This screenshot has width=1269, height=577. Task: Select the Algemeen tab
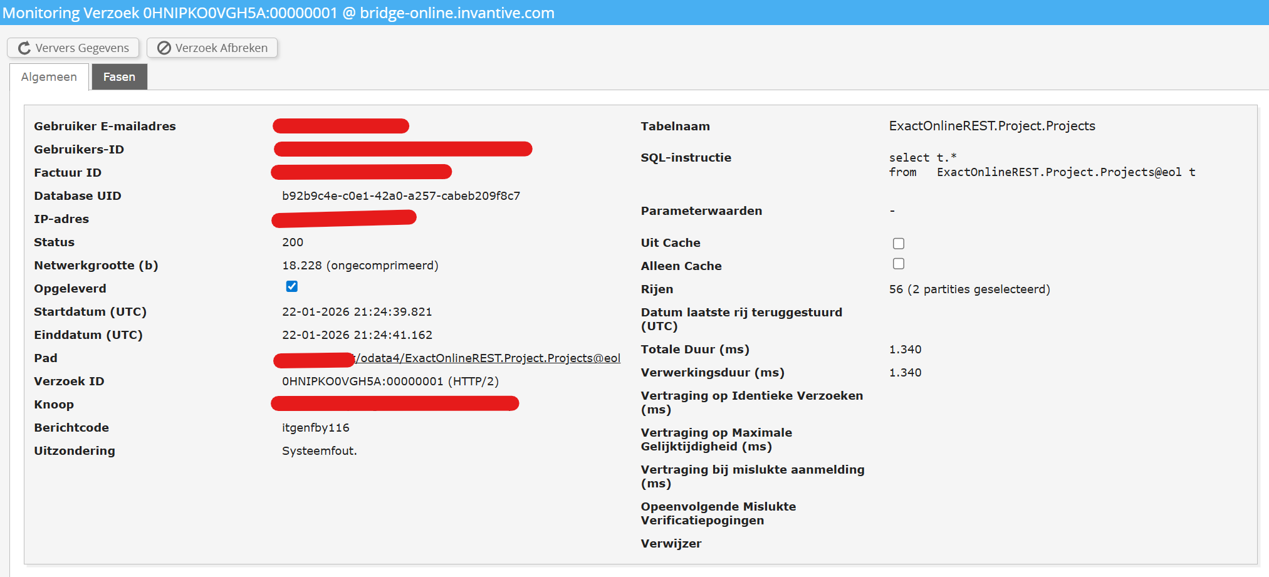(x=49, y=77)
